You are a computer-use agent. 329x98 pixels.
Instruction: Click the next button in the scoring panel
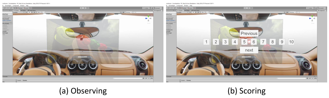tap(249, 50)
